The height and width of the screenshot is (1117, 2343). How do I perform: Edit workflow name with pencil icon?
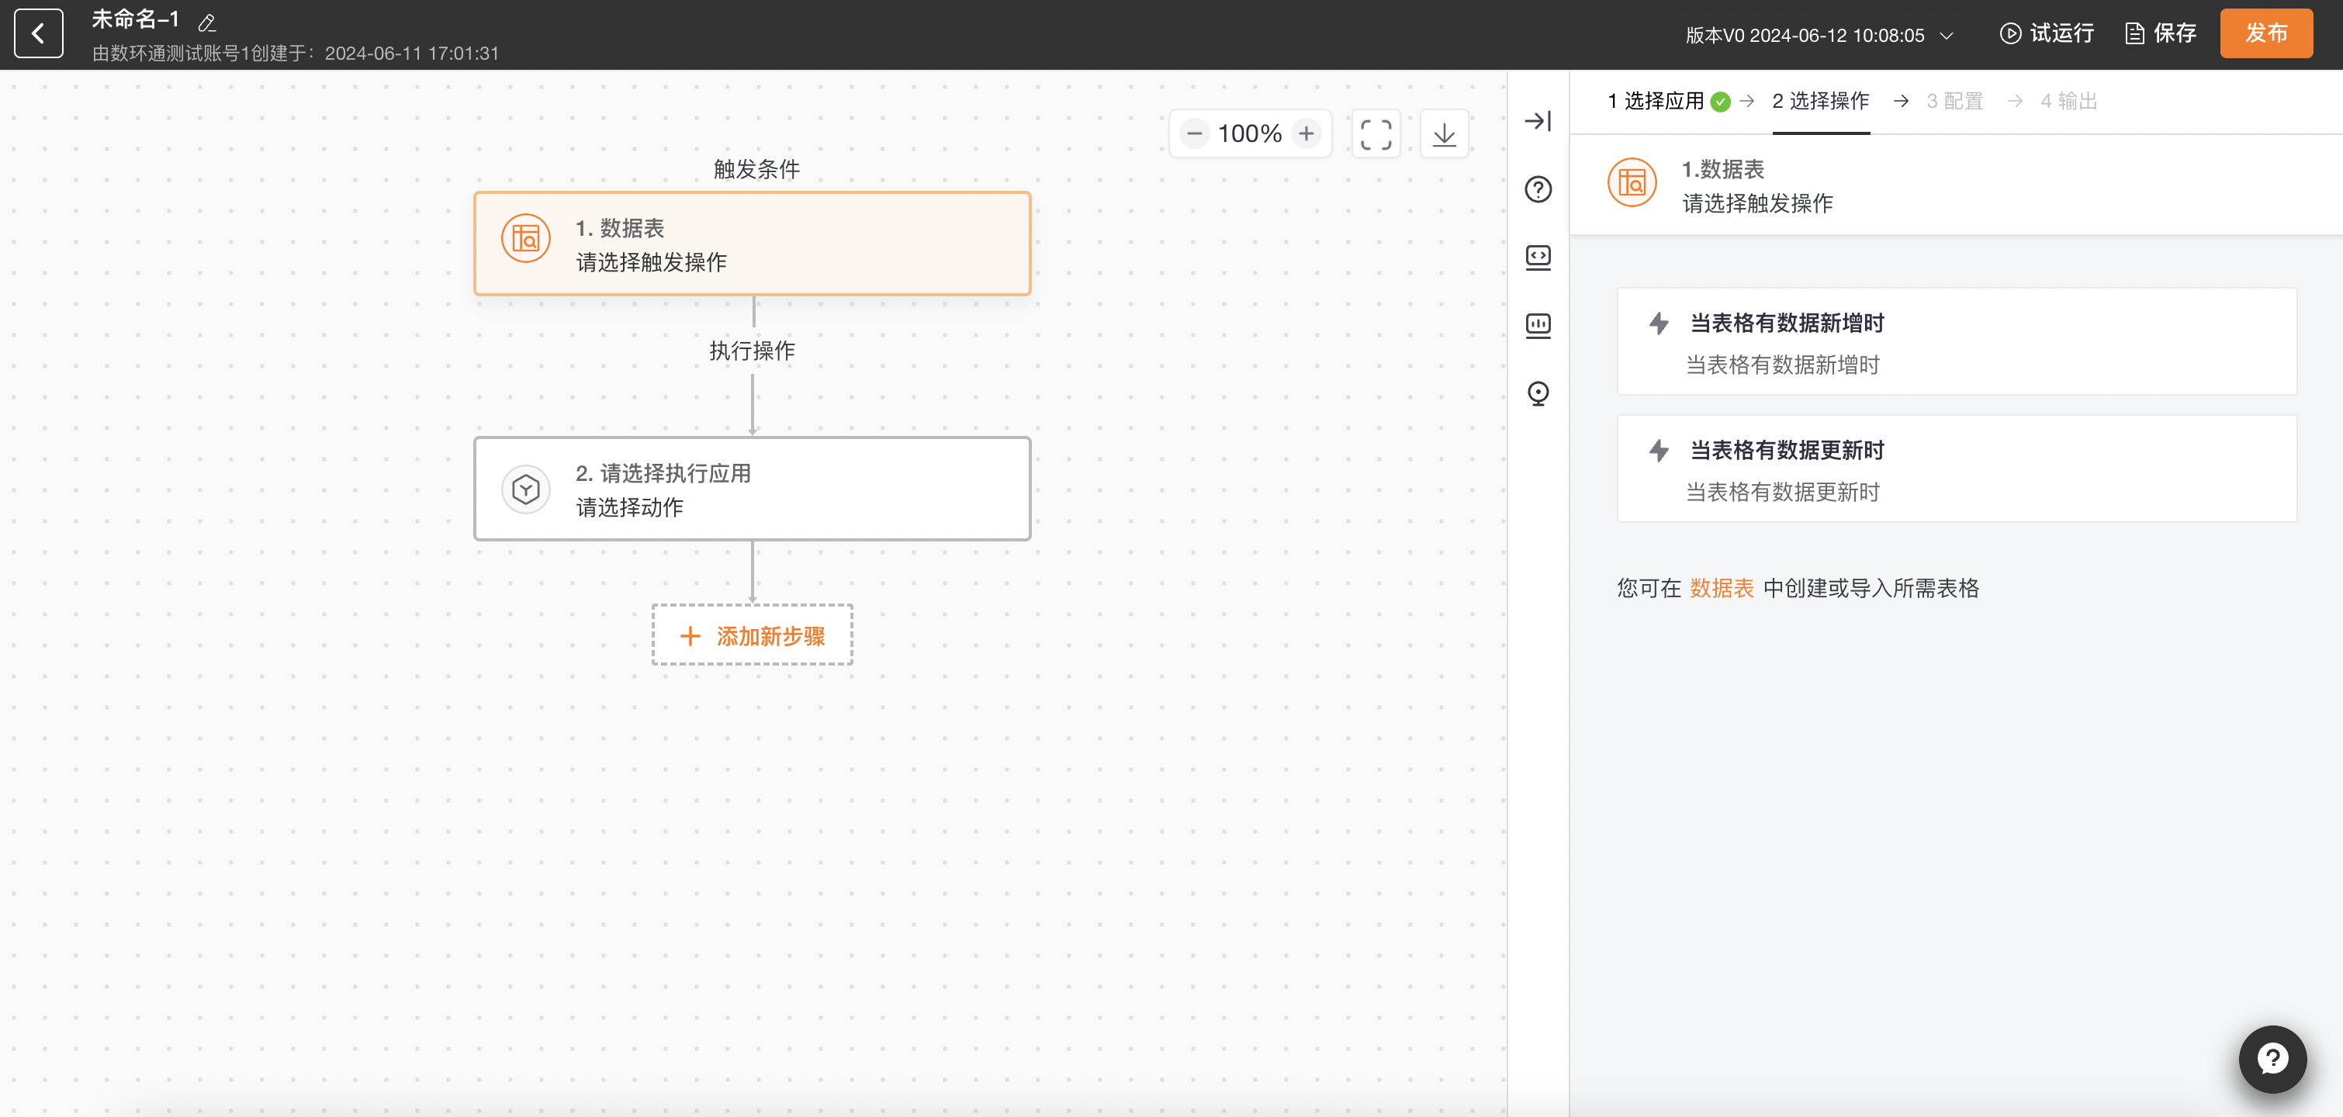(206, 22)
